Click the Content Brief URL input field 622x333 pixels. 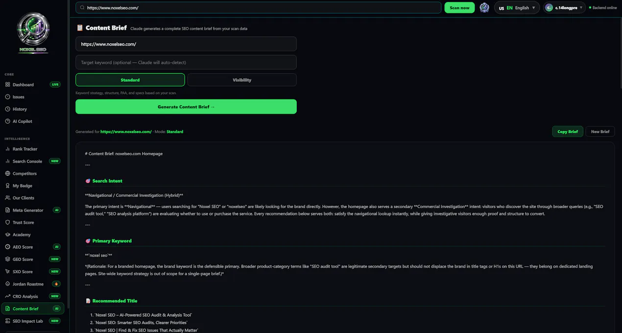[x=186, y=44]
